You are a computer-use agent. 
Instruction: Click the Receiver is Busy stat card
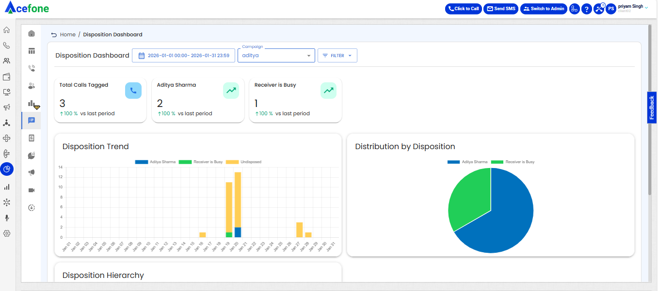(295, 100)
